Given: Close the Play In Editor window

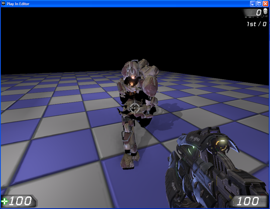Looking at the screenshot, I should pyautogui.click(x=265, y=4).
